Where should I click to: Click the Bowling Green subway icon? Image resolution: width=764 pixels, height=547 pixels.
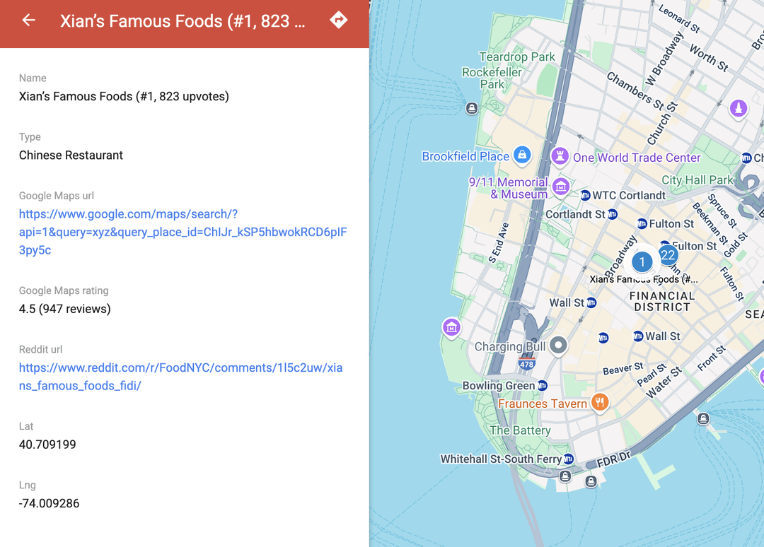(543, 386)
